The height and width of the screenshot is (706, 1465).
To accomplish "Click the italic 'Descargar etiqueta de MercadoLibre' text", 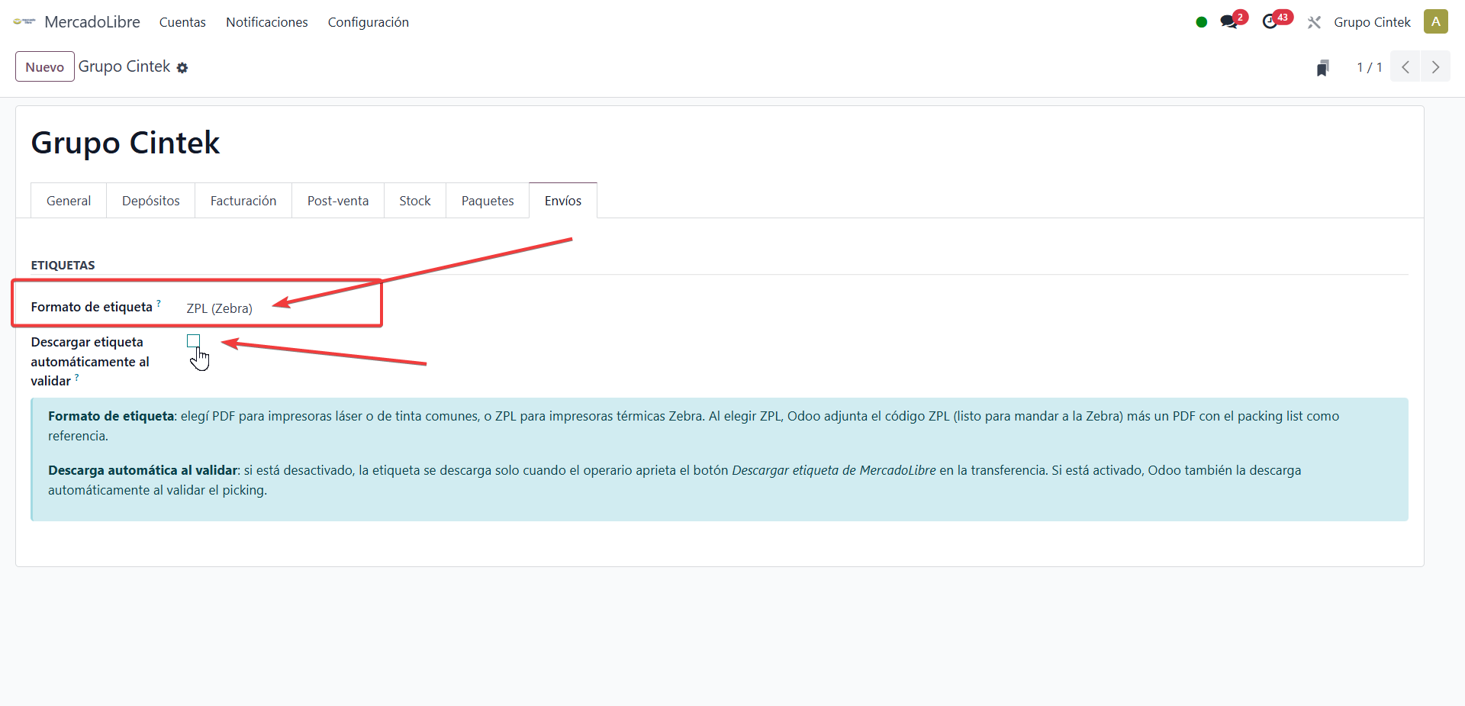I will [x=834, y=470].
